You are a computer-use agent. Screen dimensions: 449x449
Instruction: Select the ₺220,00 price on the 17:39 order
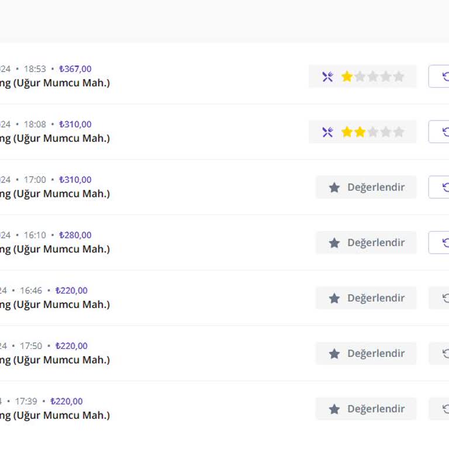coord(67,402)
